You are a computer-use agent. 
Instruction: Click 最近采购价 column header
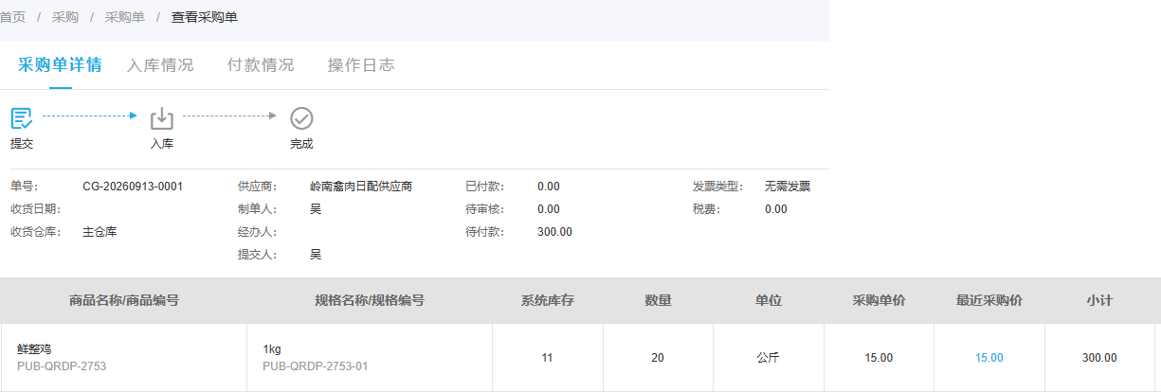tap(989, 300)
